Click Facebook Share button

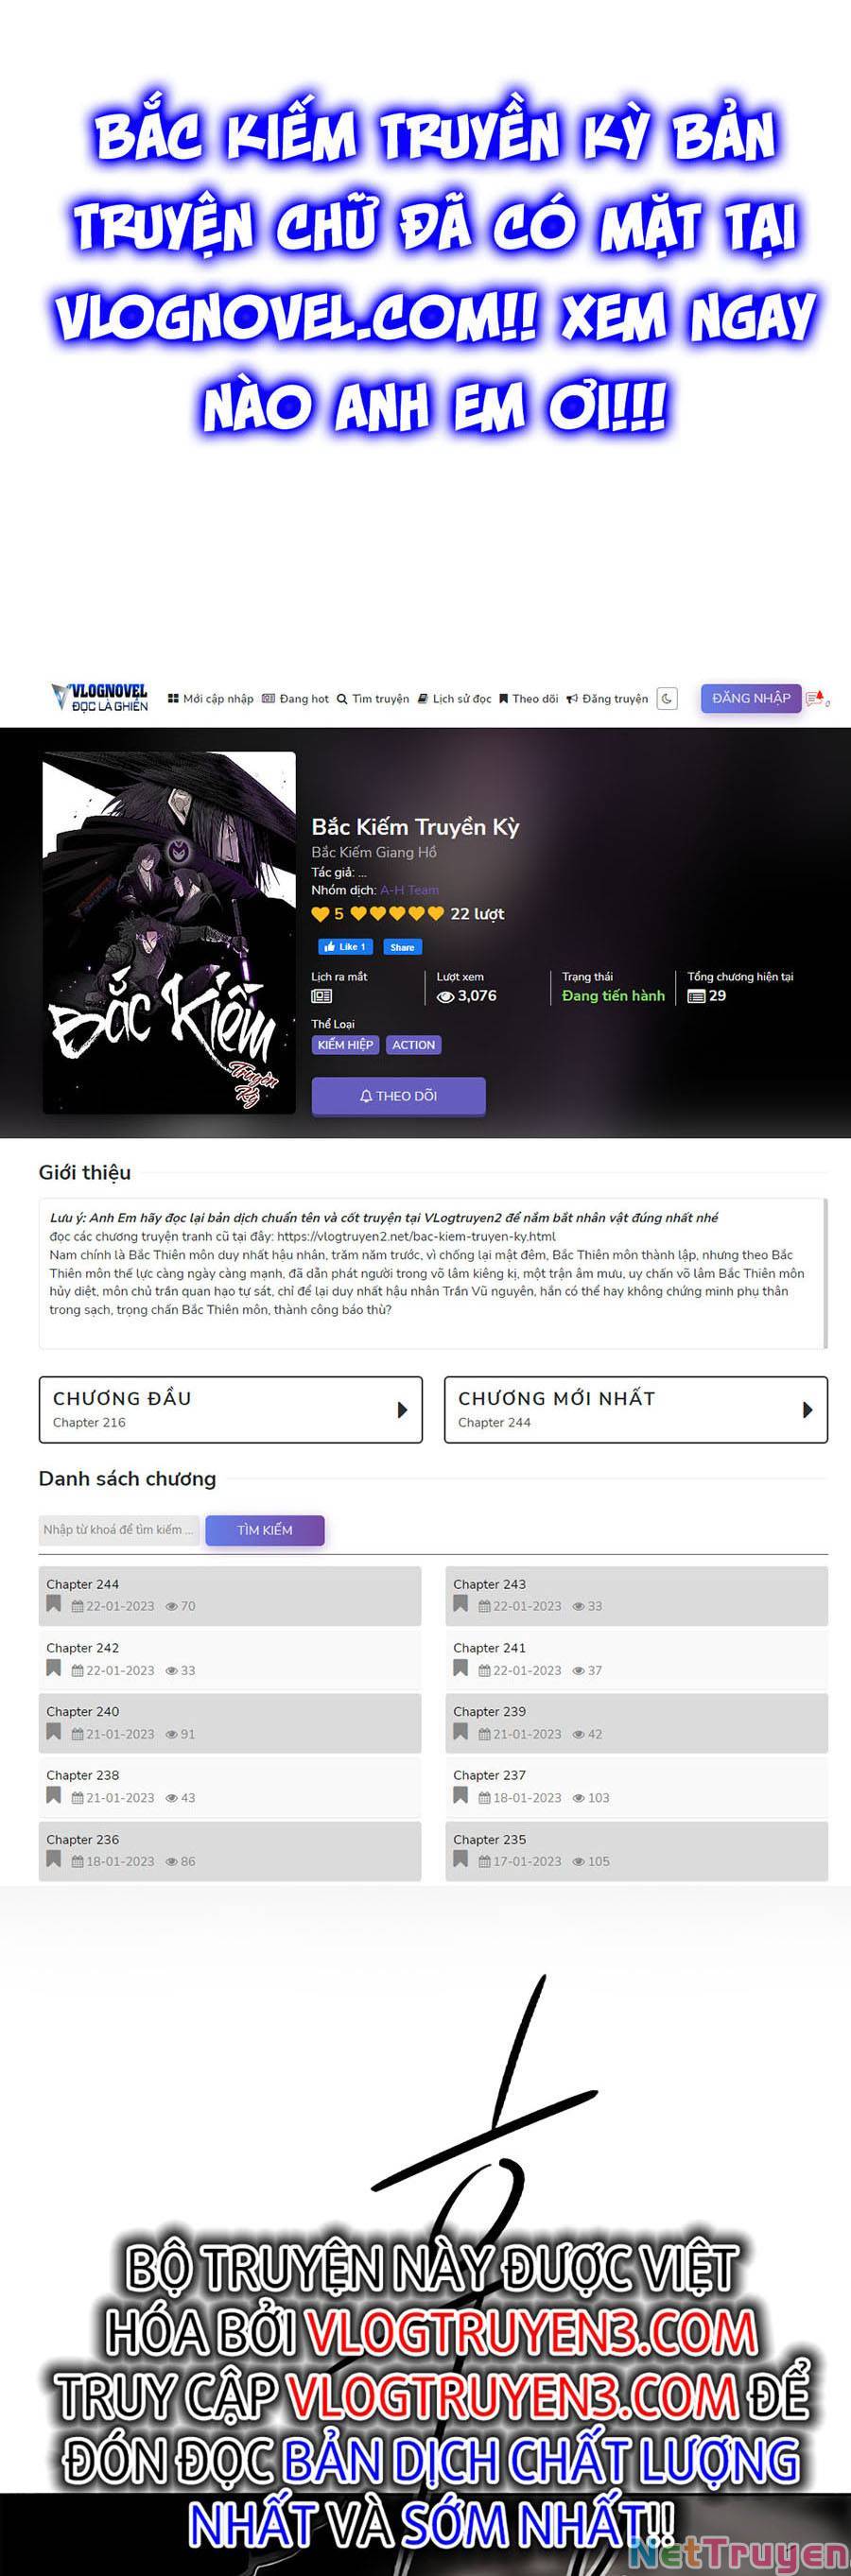(401, 946)
